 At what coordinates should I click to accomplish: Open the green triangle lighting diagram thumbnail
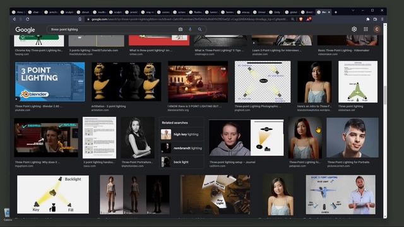click(x=358, y=82)
